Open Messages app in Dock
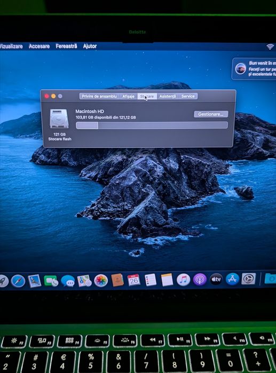 (68, 281)
